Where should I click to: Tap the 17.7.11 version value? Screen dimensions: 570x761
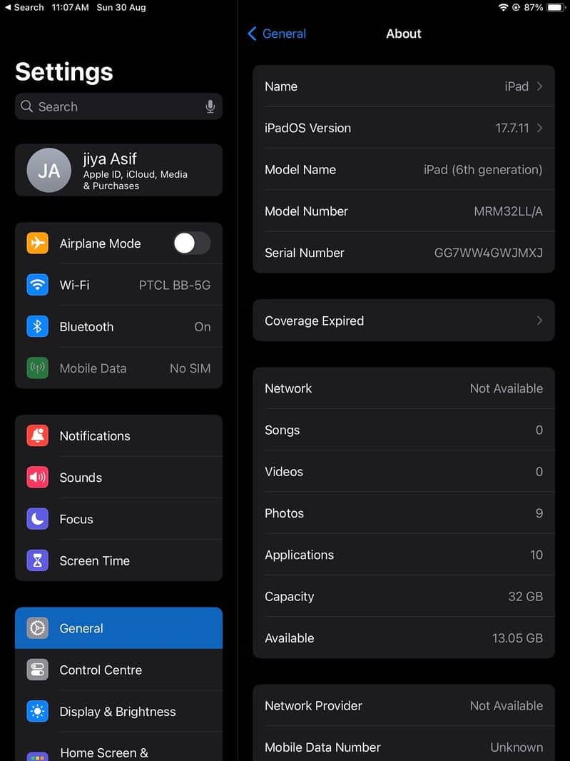pyautogui.click(x=512, y=128)
